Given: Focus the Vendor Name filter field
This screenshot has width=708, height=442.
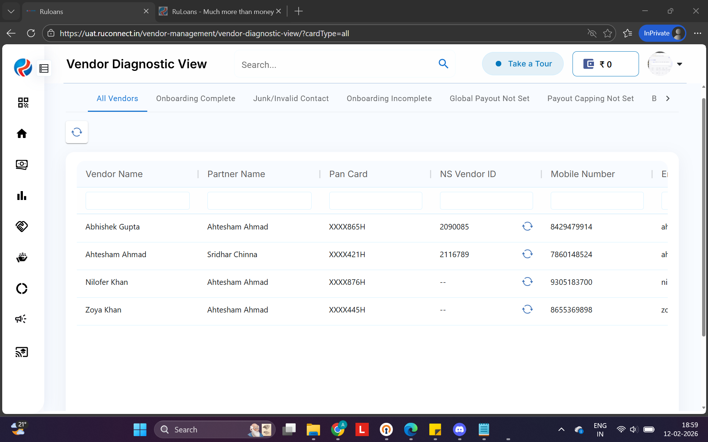Looking at the screenshot, I should coord(138,201).
